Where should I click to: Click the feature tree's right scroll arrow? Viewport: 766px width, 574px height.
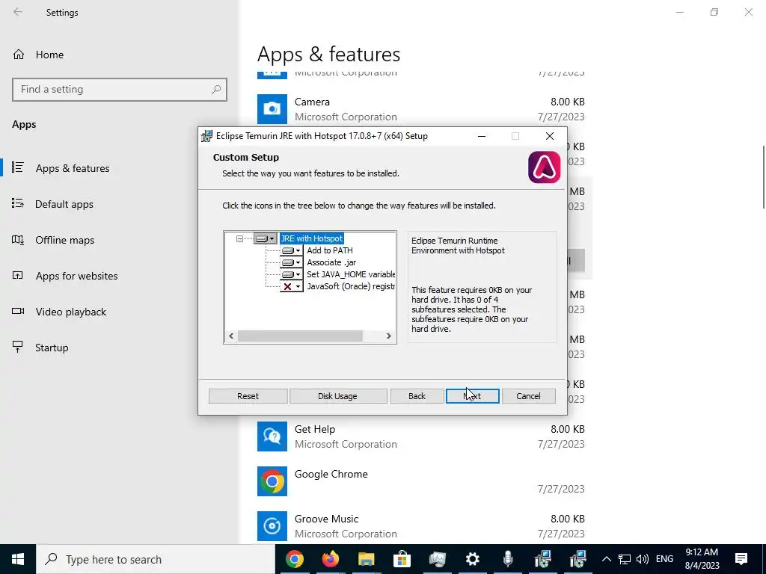(x=389, y=336)
